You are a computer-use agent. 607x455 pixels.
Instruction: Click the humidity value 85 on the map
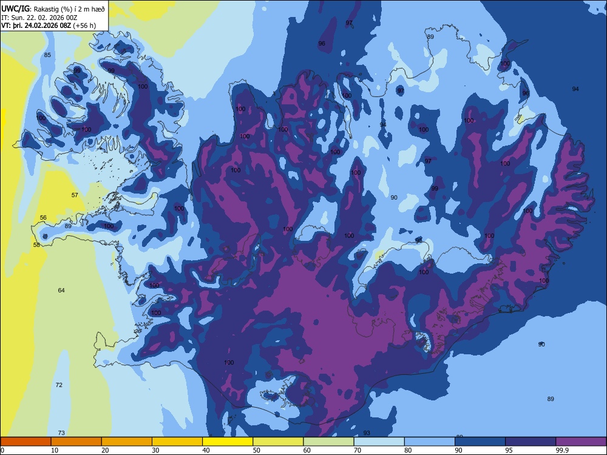click(x=47, y=55)
